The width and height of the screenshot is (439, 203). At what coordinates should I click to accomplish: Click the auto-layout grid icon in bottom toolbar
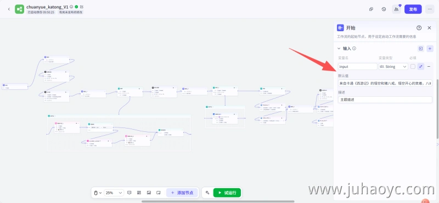[x=139, y=193]
